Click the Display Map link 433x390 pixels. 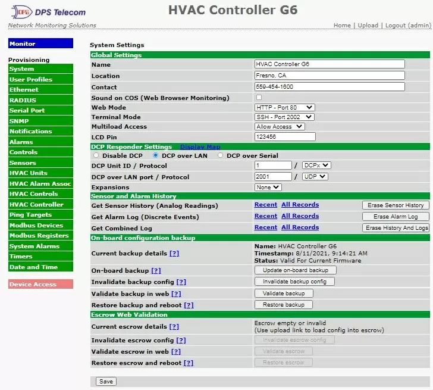point(200,147)
